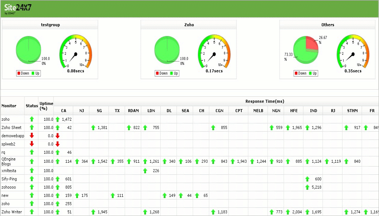Click the 0.0 uptime value for demowebapp

50,136
